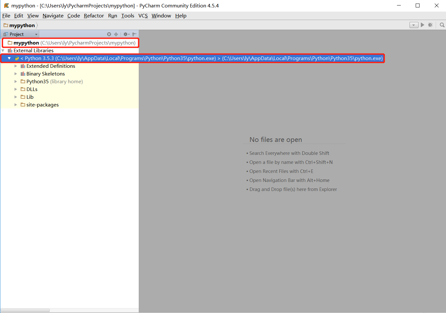Open the Refactor menu
Image resolution: width=446 pixels, height=313 pixels.
coord(94,15)
